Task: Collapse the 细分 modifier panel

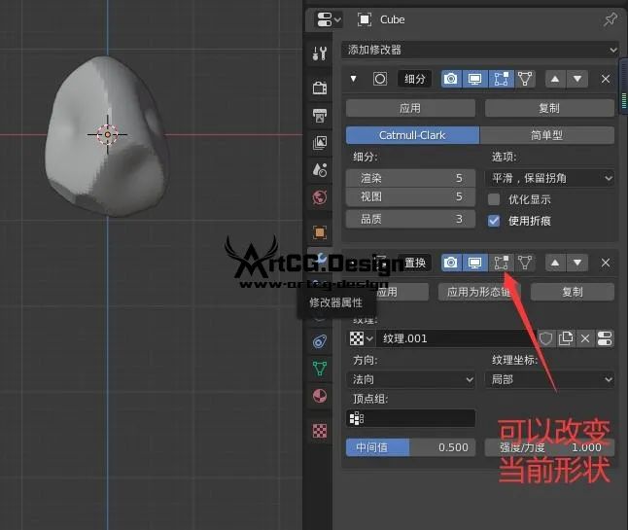Action: pos(353,79)
